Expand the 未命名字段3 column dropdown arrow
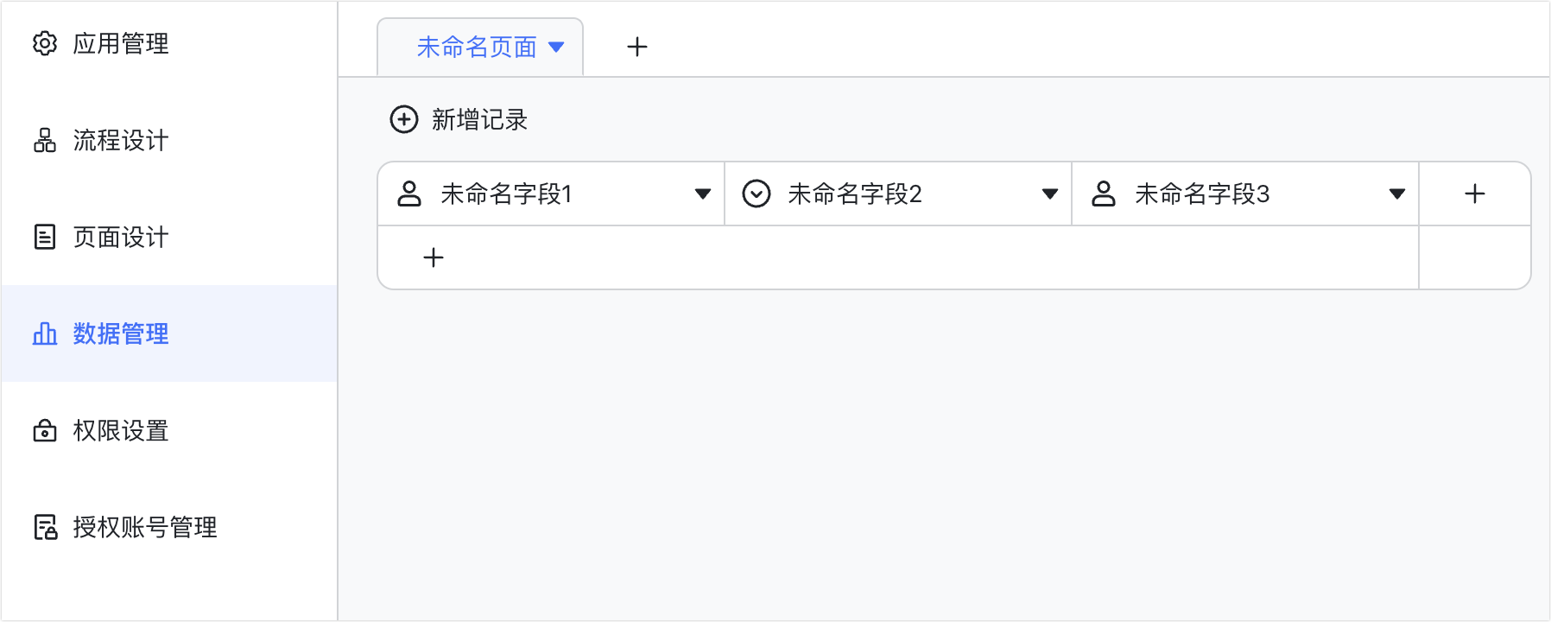This screenshot has height=622, width=1551. tap(1397, 194)
